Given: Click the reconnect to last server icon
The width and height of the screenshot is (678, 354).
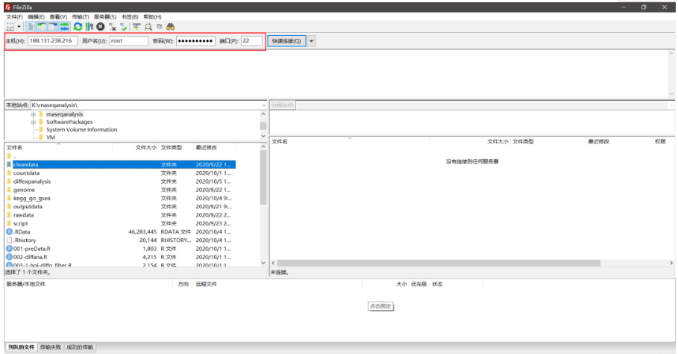Looking at the screenshot, I should pyautogui.click(x=124, y=26).
